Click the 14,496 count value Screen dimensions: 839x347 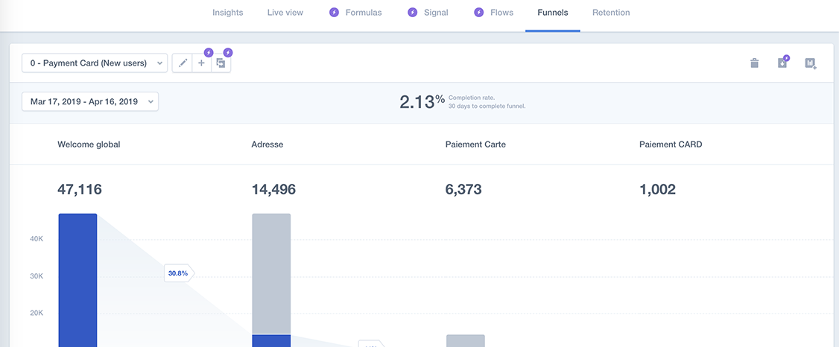273,189
